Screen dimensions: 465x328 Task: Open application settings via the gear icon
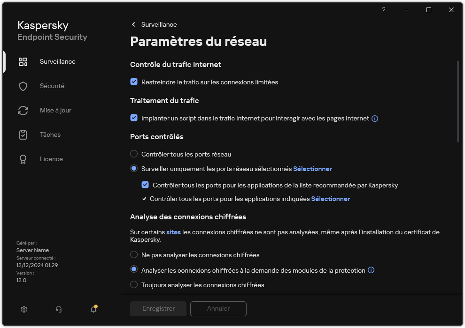(23, 309)
